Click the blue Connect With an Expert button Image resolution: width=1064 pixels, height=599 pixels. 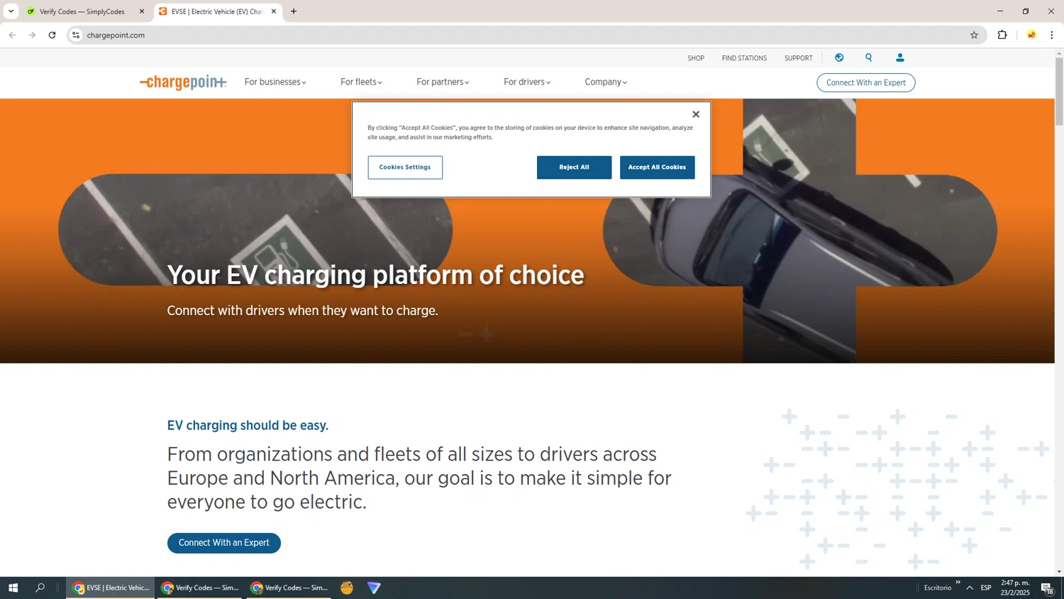[x=224, y=543]
